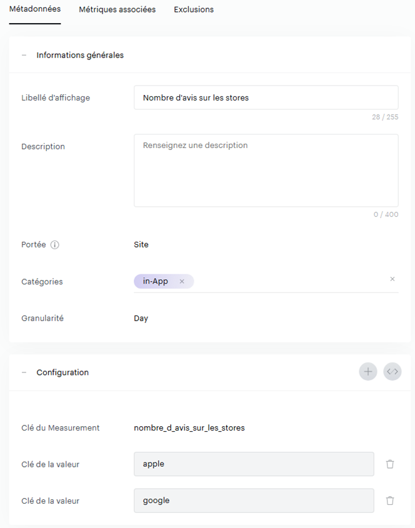Click into the Description text area
The image size is (415, 528).
(266, 170)
